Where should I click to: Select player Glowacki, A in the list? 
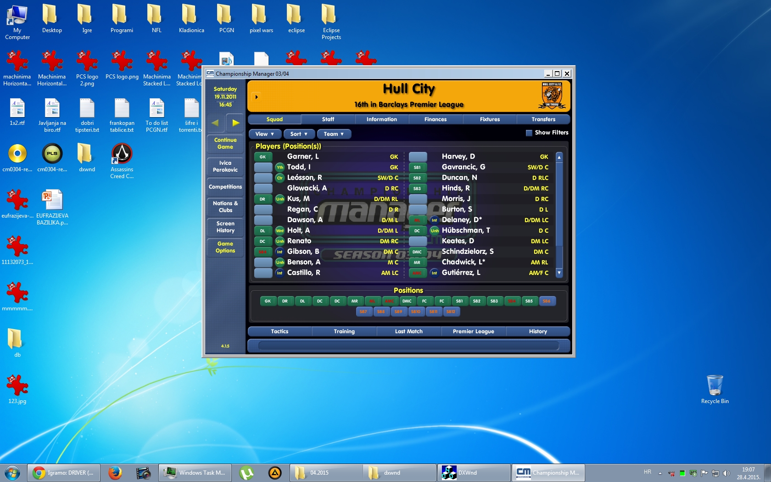pos(307,188)
